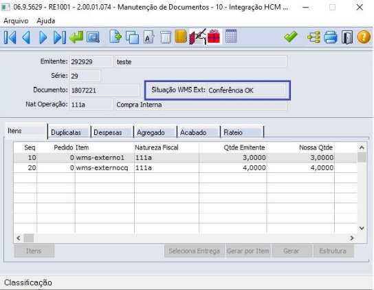Open the Ajuda menu
Image resolution: width=374 pixels, height=290 pixels.
(46, 21)
